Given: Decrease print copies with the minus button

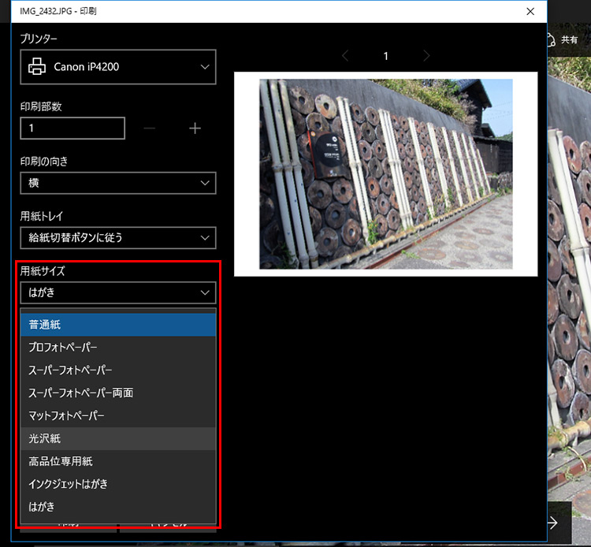Looking at the screenshot, I should 150,128.
